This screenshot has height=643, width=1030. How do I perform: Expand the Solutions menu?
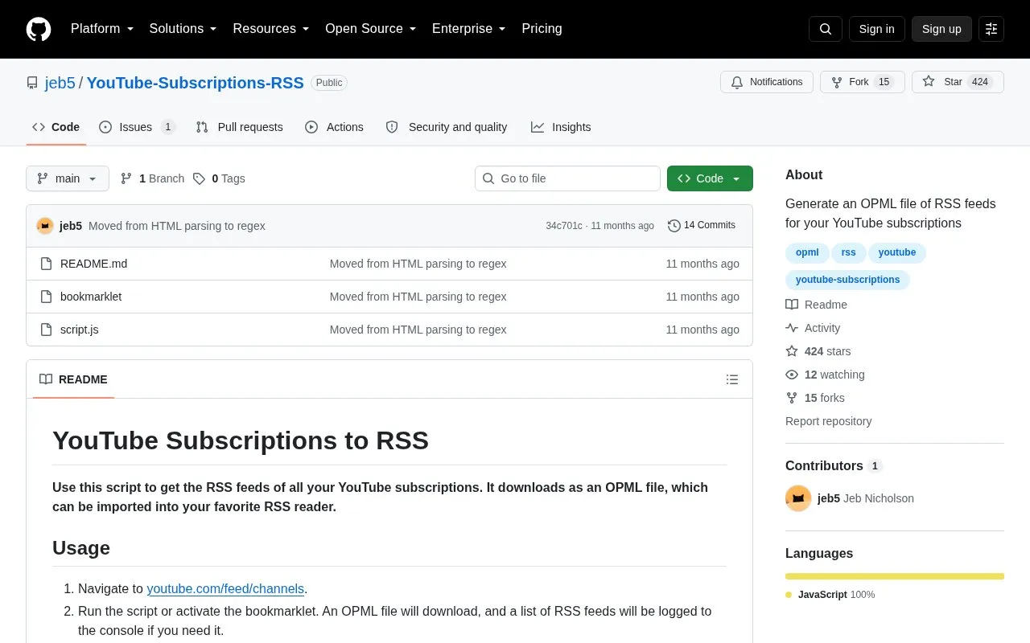pyautogui.click(x=183, y=29)
